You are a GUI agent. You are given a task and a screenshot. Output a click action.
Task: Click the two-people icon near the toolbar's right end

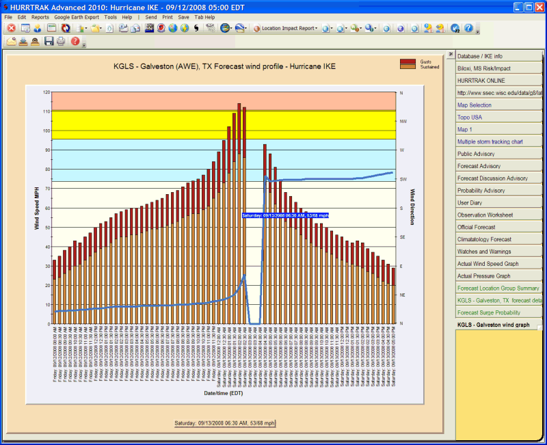(427, 29)
